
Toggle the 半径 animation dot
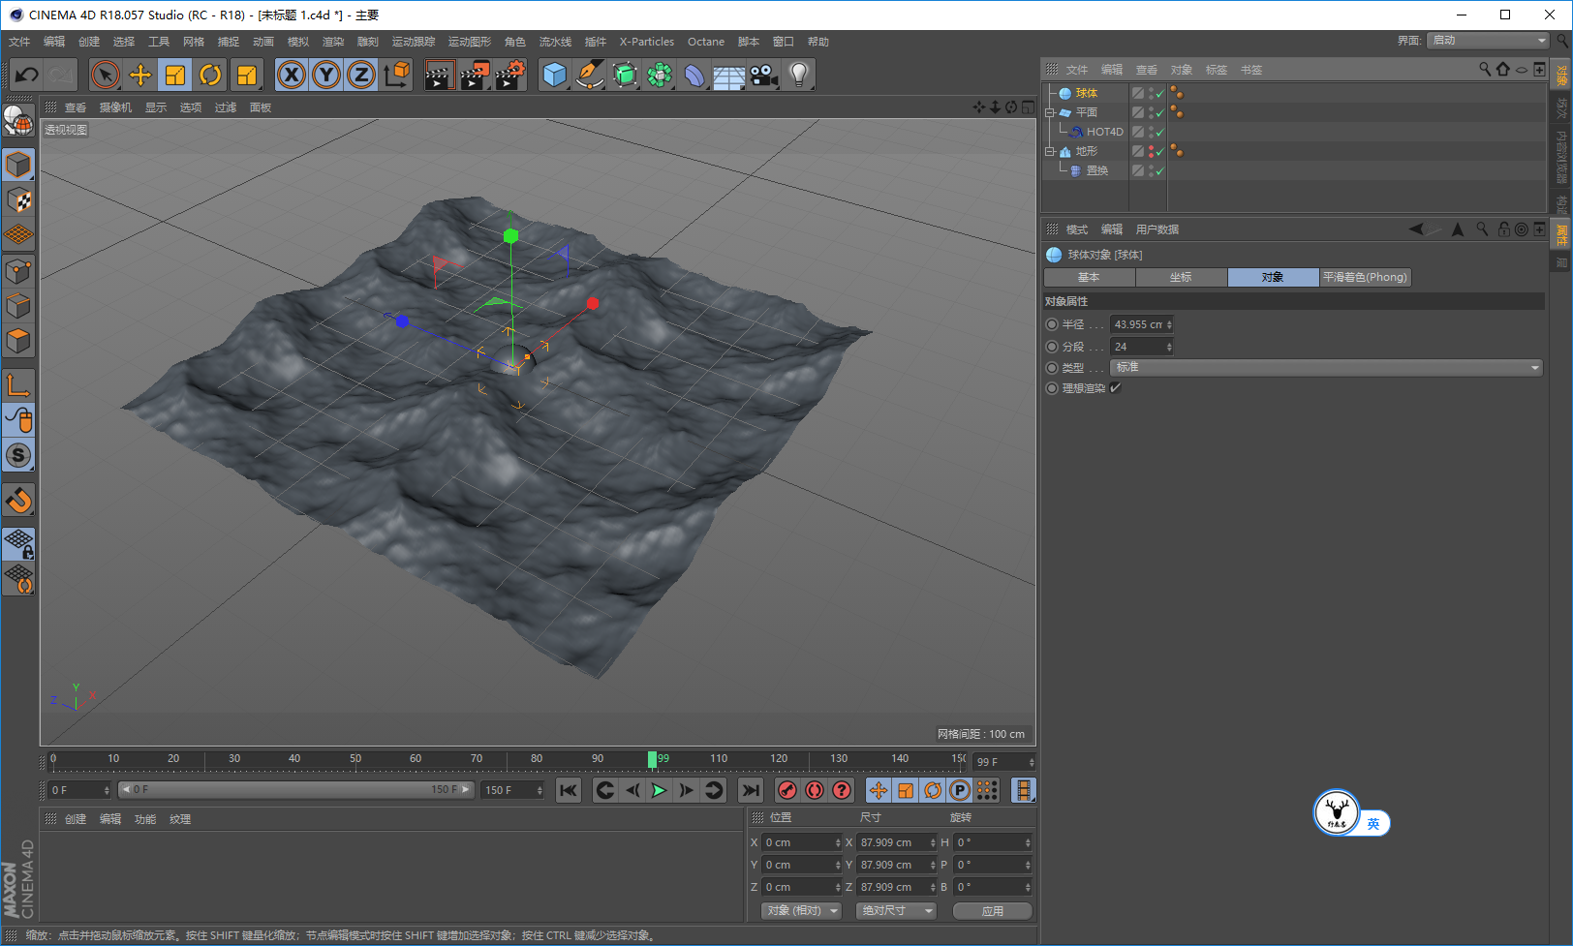click(1052, 324)
